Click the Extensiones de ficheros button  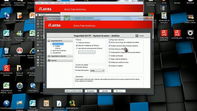[87, 52]
